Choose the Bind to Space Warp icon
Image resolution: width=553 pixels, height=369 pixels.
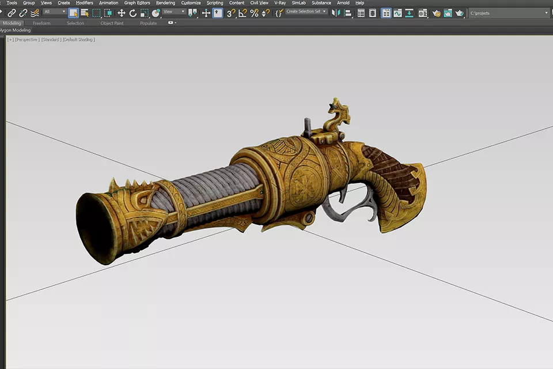click(35, 13)
